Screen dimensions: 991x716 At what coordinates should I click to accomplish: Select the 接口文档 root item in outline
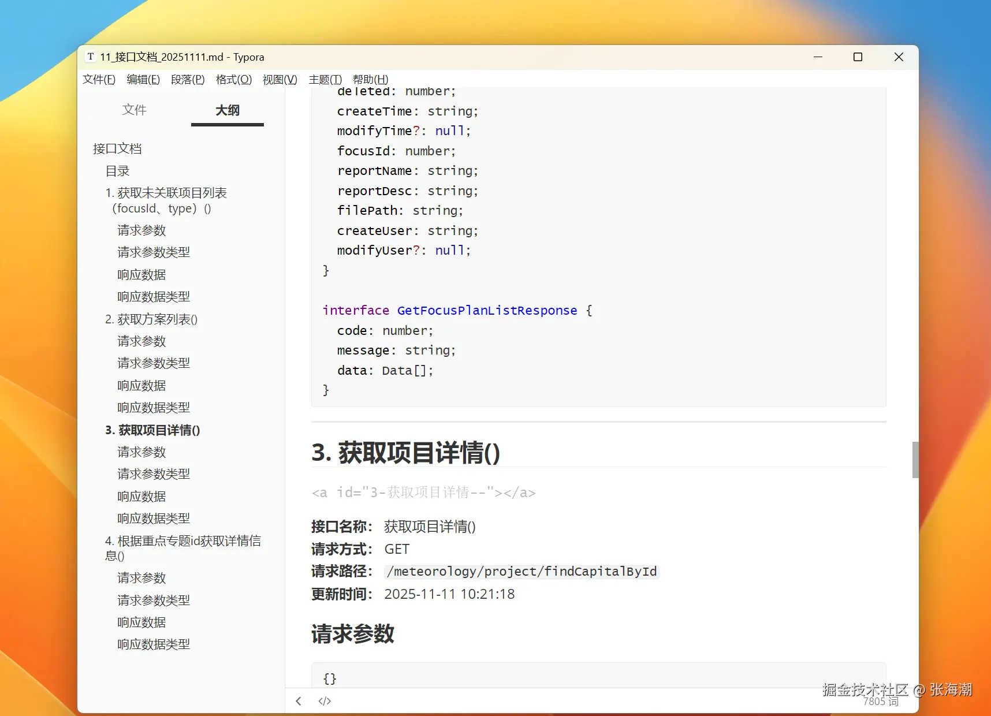pyautogui.click(x=118, y=148)
